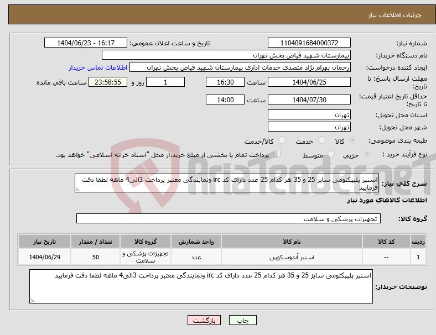Viewport: 436px width, 335px height.
Task: Click the واحد شمارش column header
Action: (x=196, y=242)
